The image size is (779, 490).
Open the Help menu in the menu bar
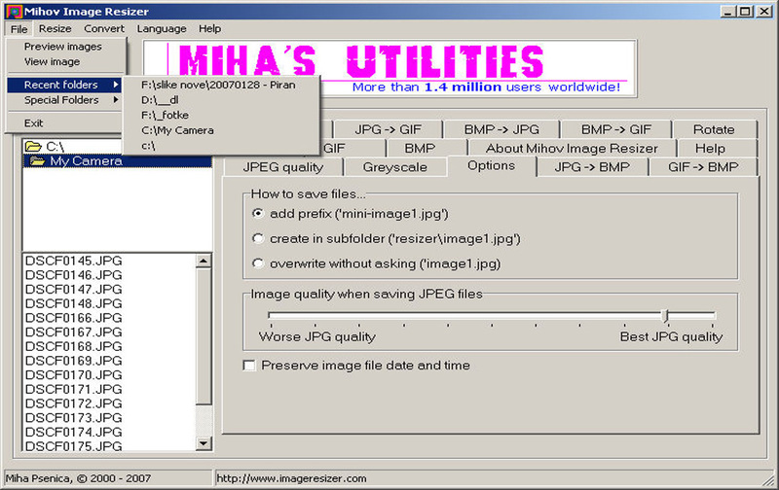(x=209, y=29)
